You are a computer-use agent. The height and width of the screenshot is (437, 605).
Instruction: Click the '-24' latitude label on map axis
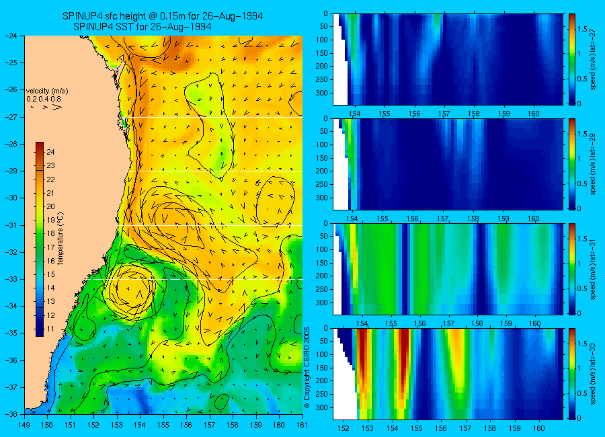point(12,36)
